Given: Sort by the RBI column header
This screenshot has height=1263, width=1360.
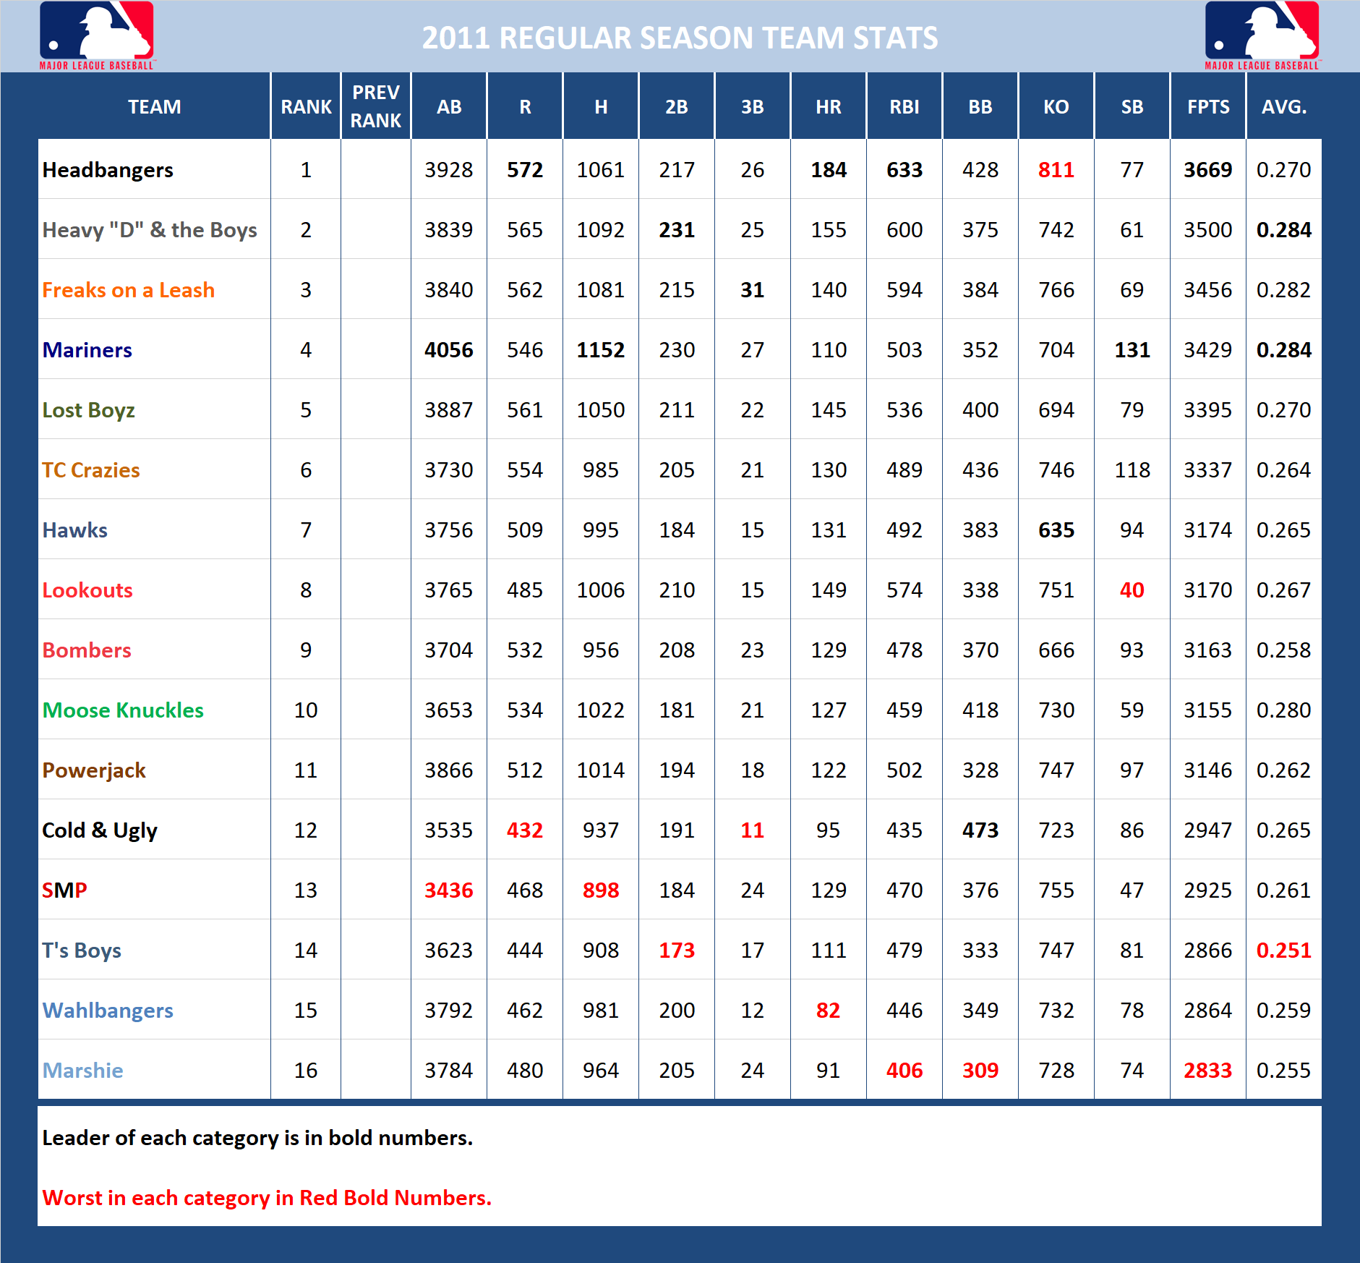Looking at the screenshot, I should pos(904,106).
